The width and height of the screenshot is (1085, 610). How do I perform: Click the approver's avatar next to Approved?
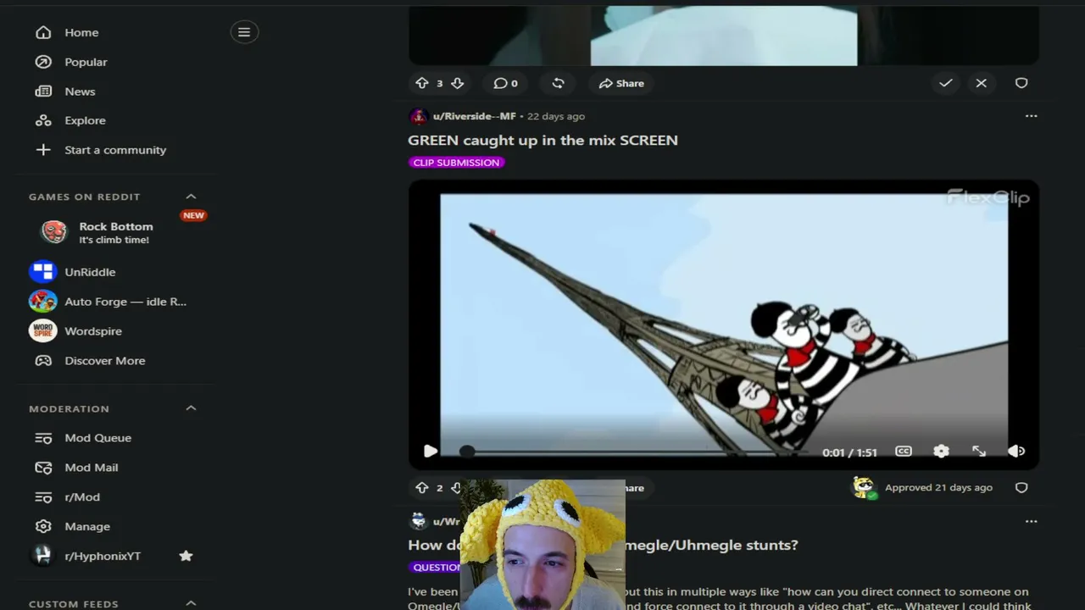click(864, 487)
